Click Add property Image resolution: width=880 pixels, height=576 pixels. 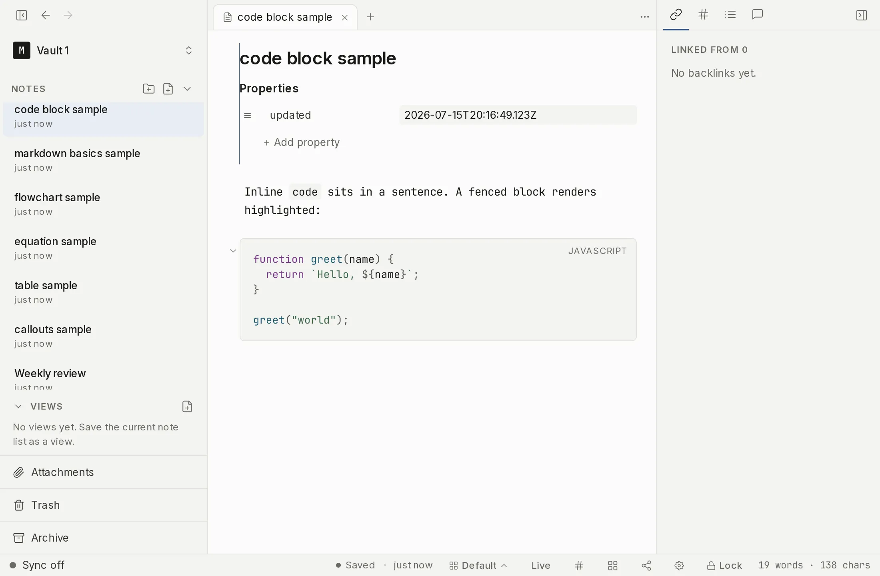(x=302, y=142)
